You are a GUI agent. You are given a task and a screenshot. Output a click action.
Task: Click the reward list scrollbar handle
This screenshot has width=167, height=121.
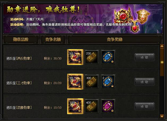tap(162, 62)
